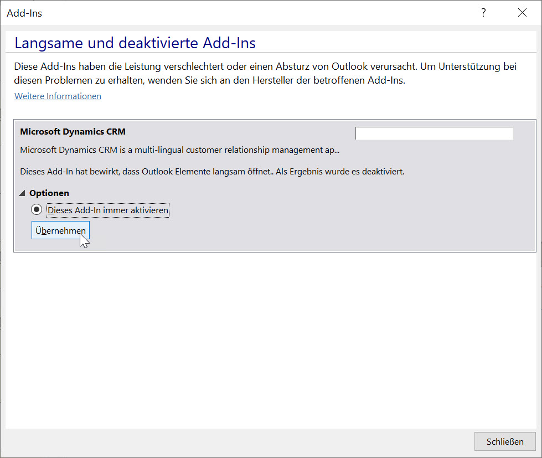
Task: Click the add-in description text 'multi-lingual customer relationship'
Action: click(x=202, y=150)
